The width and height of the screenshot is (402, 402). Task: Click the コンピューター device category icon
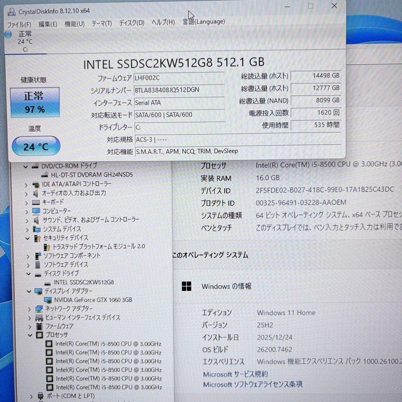coord(36,211)
